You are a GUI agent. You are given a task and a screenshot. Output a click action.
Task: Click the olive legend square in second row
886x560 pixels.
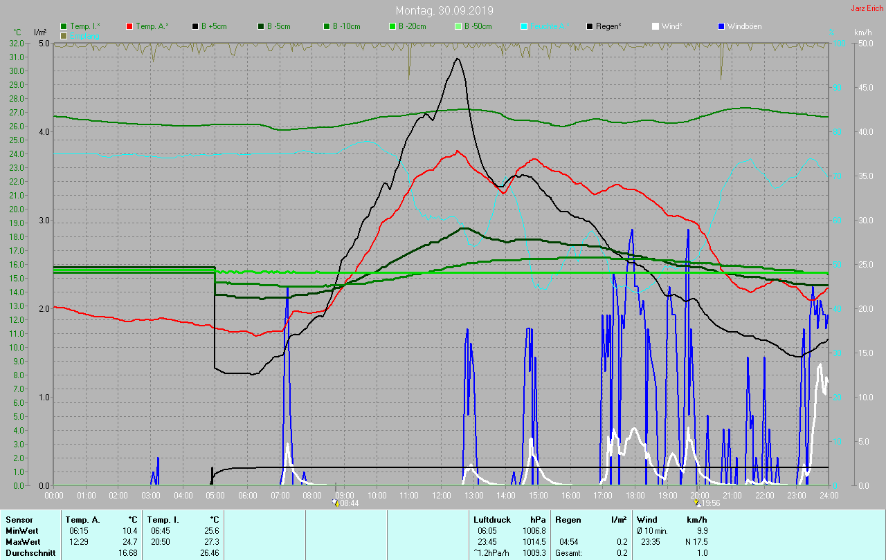click(64, 35)
